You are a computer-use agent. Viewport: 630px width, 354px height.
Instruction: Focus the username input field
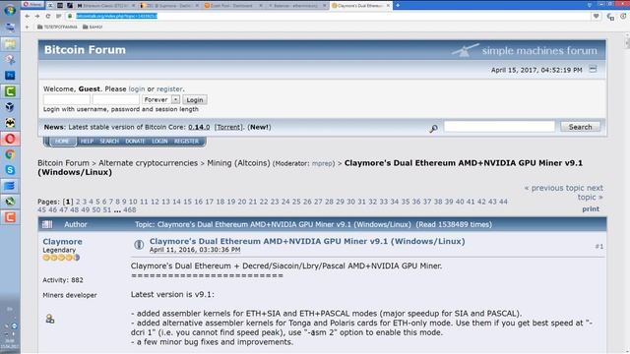[x=67, y=99]
